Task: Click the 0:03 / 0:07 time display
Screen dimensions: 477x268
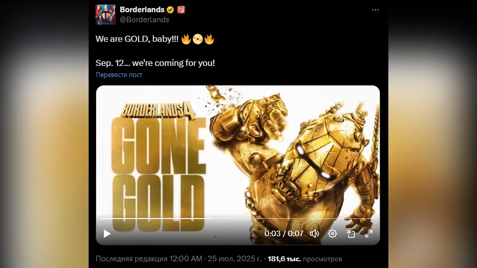Action: (284, 233)
